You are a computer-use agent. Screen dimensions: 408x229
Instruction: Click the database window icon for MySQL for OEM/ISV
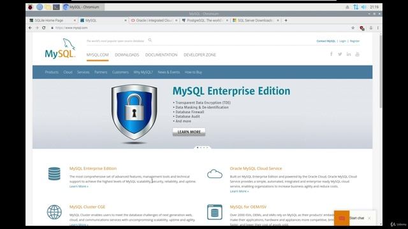(x=215, y=212)
